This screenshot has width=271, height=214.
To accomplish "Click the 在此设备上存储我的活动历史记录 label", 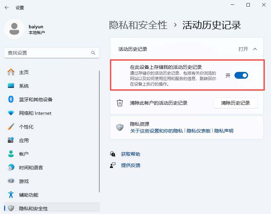I will 166,67.
